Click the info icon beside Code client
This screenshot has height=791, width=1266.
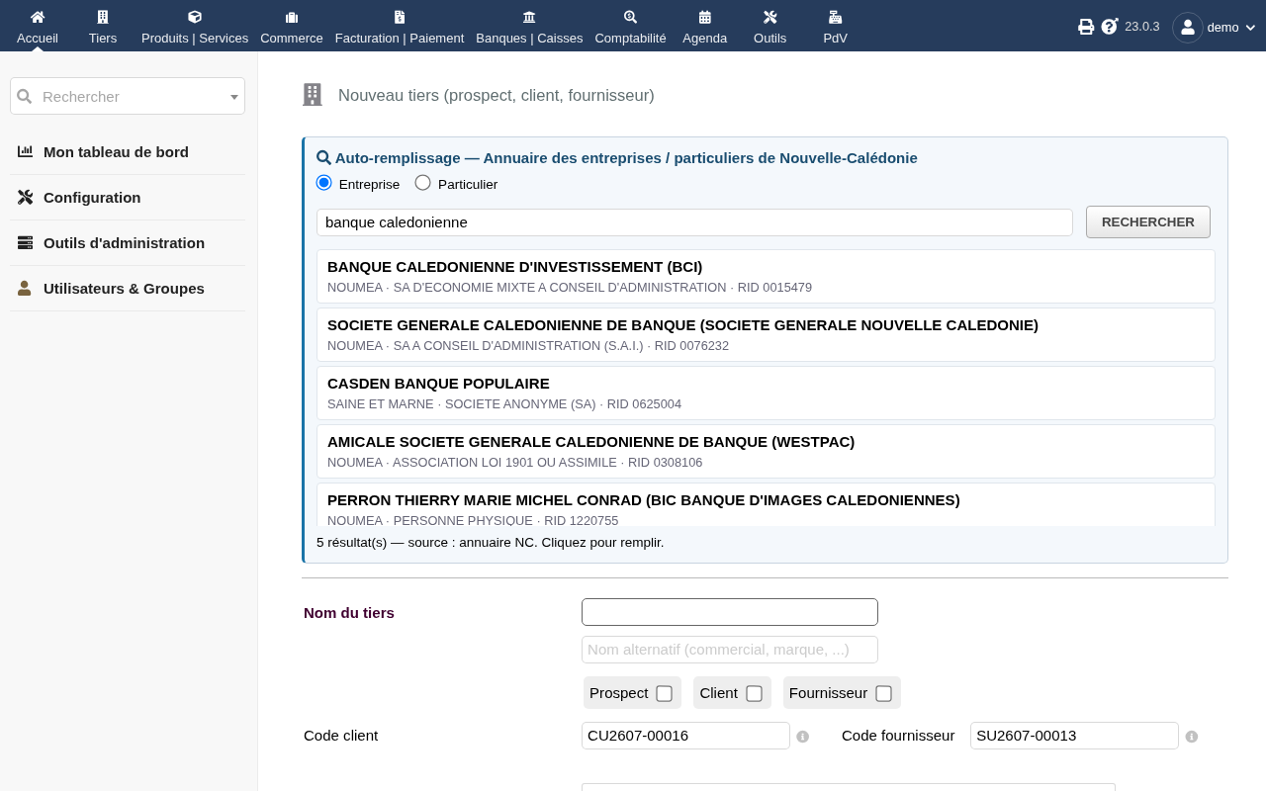coord(803,737)
